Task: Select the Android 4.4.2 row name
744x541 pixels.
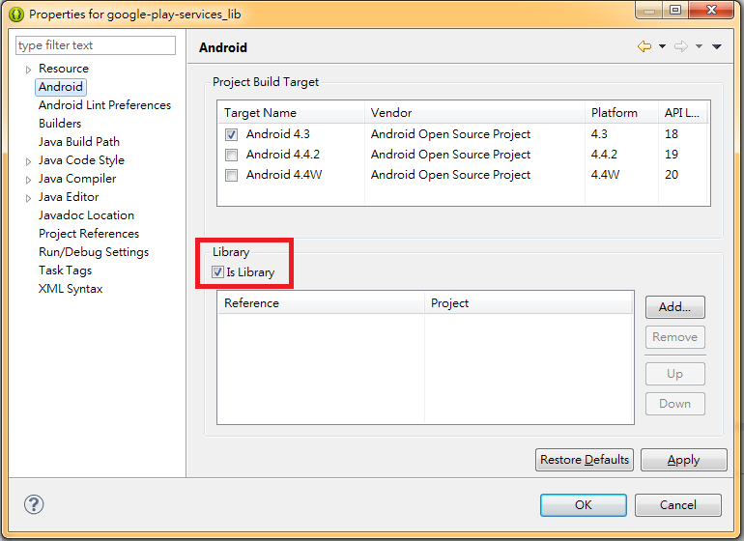Action: pos(283,155)
